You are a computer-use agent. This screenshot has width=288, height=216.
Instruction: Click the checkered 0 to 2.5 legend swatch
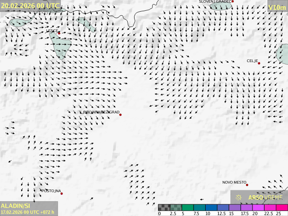164,207
